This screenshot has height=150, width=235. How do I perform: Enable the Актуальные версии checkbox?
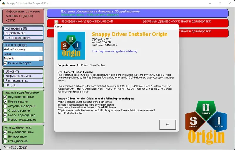click(x=5, y=106)
